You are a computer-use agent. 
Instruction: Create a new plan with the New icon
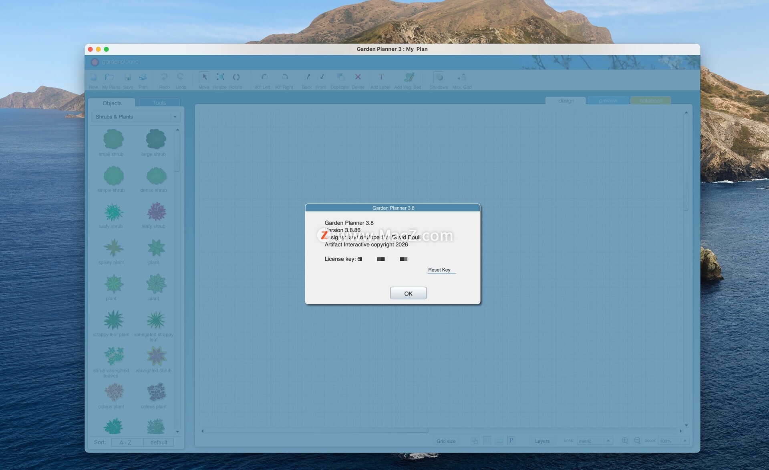(x=94, y=77)
